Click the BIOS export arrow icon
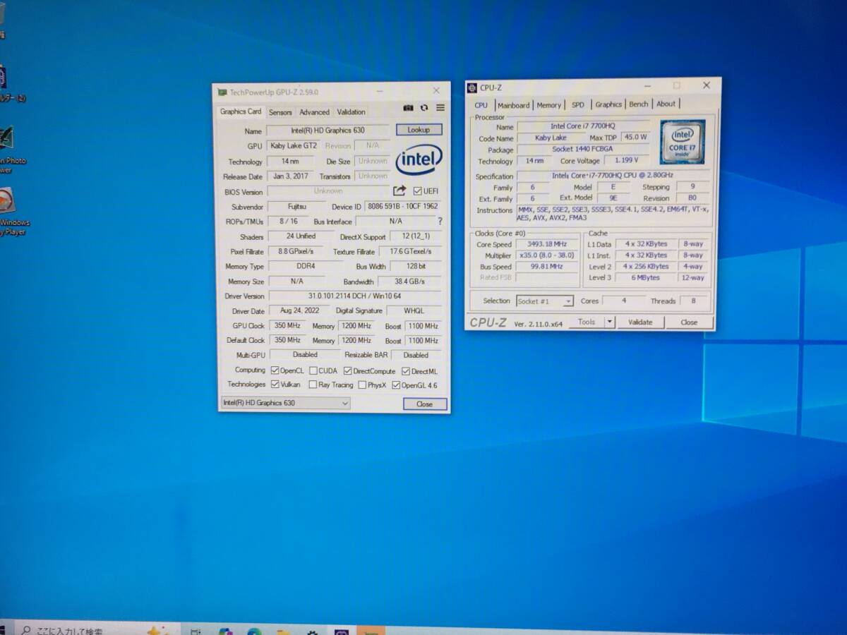Screen dimensions: 847x635 pos(400,190)
